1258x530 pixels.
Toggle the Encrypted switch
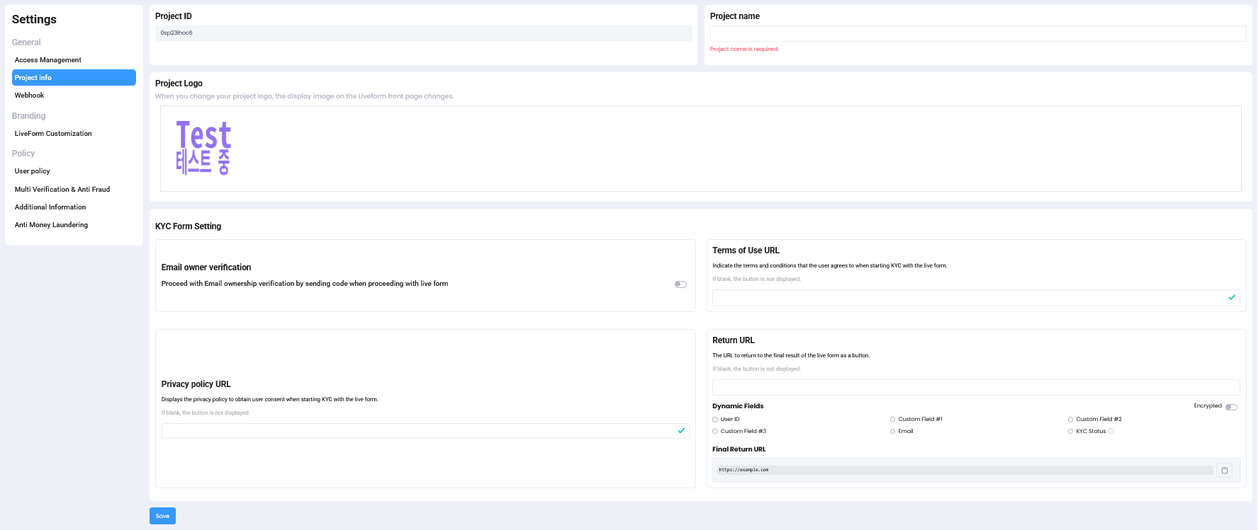pyautogui.click(x=1231, y=407)
